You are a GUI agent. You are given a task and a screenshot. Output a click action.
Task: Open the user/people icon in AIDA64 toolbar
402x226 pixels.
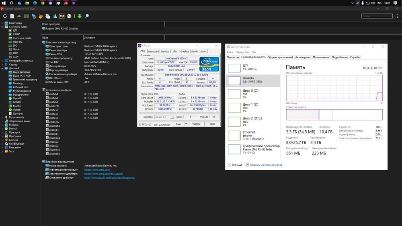click(x=55, y=16)
